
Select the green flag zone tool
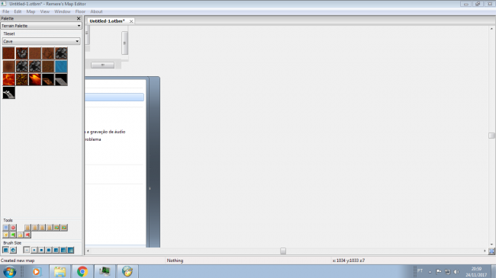click(13, 235)
